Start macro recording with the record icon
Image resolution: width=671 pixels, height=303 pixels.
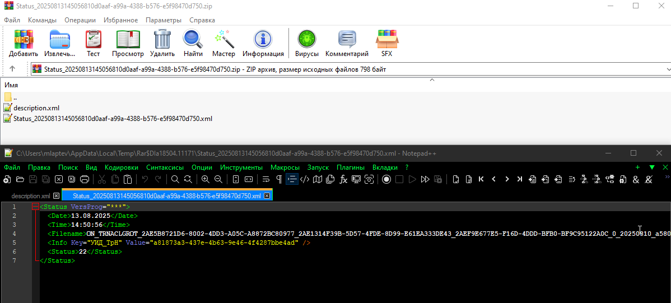click(386, 179)
